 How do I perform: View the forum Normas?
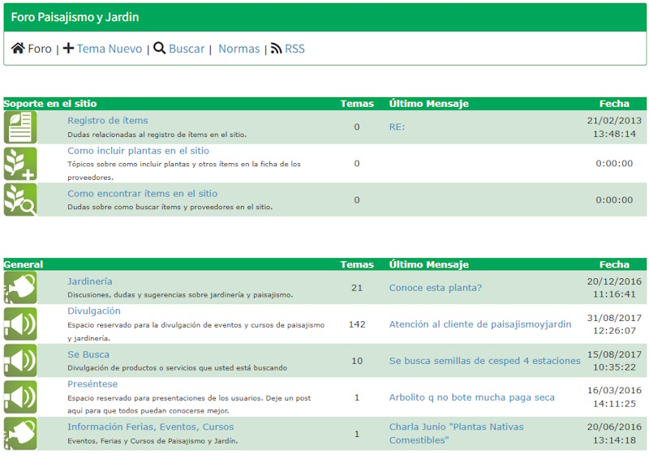tap(239, 49)
